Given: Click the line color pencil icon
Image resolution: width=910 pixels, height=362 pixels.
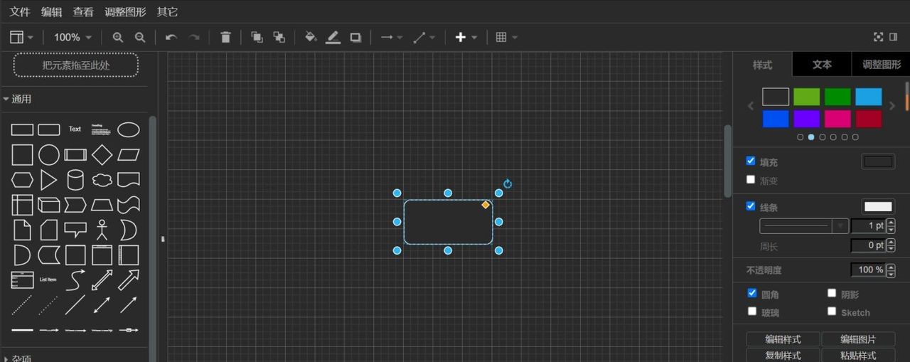Looking at the screenshot, I should (x=333, y=38).
